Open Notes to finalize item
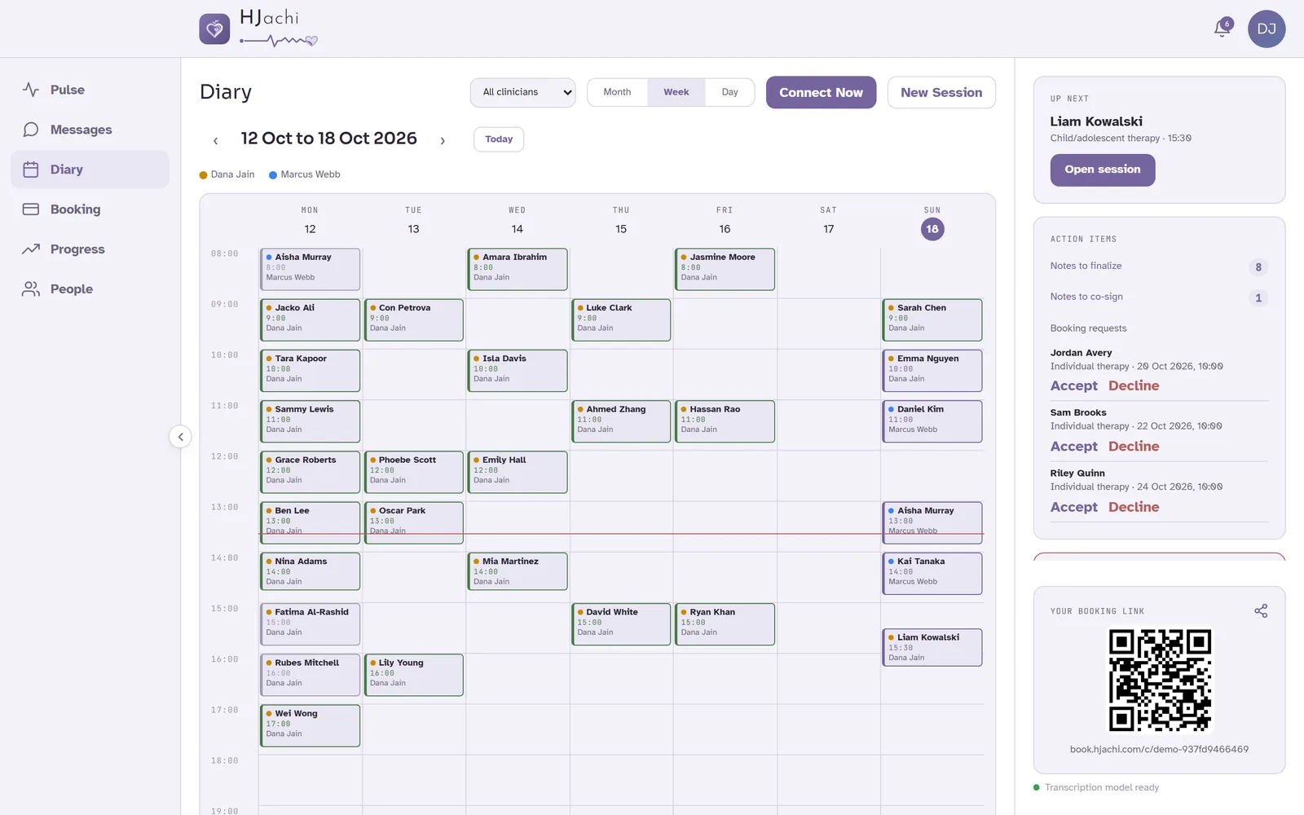Image resolution: width=1304 pixels, height=815 pixels. click(1159, 267)
